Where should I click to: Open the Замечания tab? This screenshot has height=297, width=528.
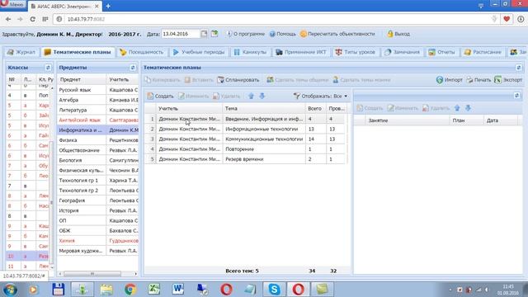[402, 52]
